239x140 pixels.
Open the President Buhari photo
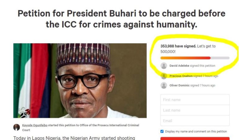point(80,80)
